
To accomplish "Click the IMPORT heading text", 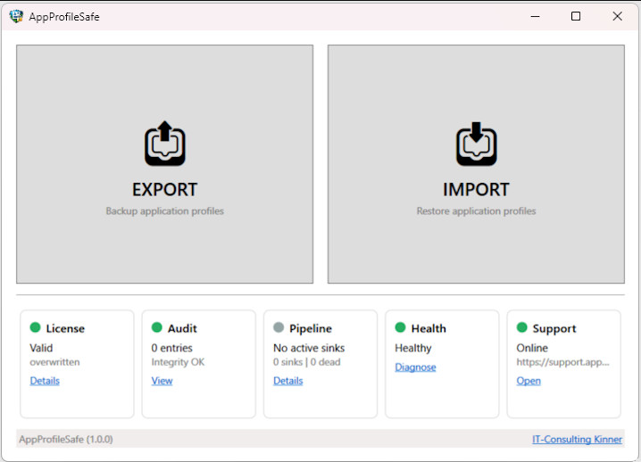I will 476,190.
